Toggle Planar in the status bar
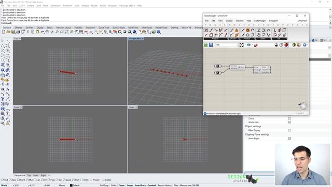Screen dimensions: 332x187 click(x=121, y=185)
